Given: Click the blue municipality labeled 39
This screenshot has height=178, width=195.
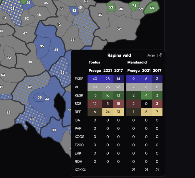Looking at the screenshot, I should coord(54,130).
